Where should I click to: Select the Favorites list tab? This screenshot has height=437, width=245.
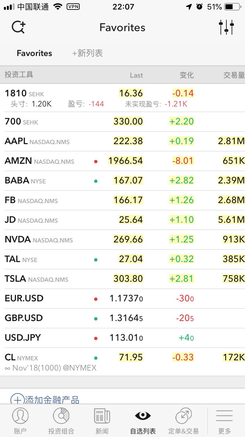click(x=34, y=53)
